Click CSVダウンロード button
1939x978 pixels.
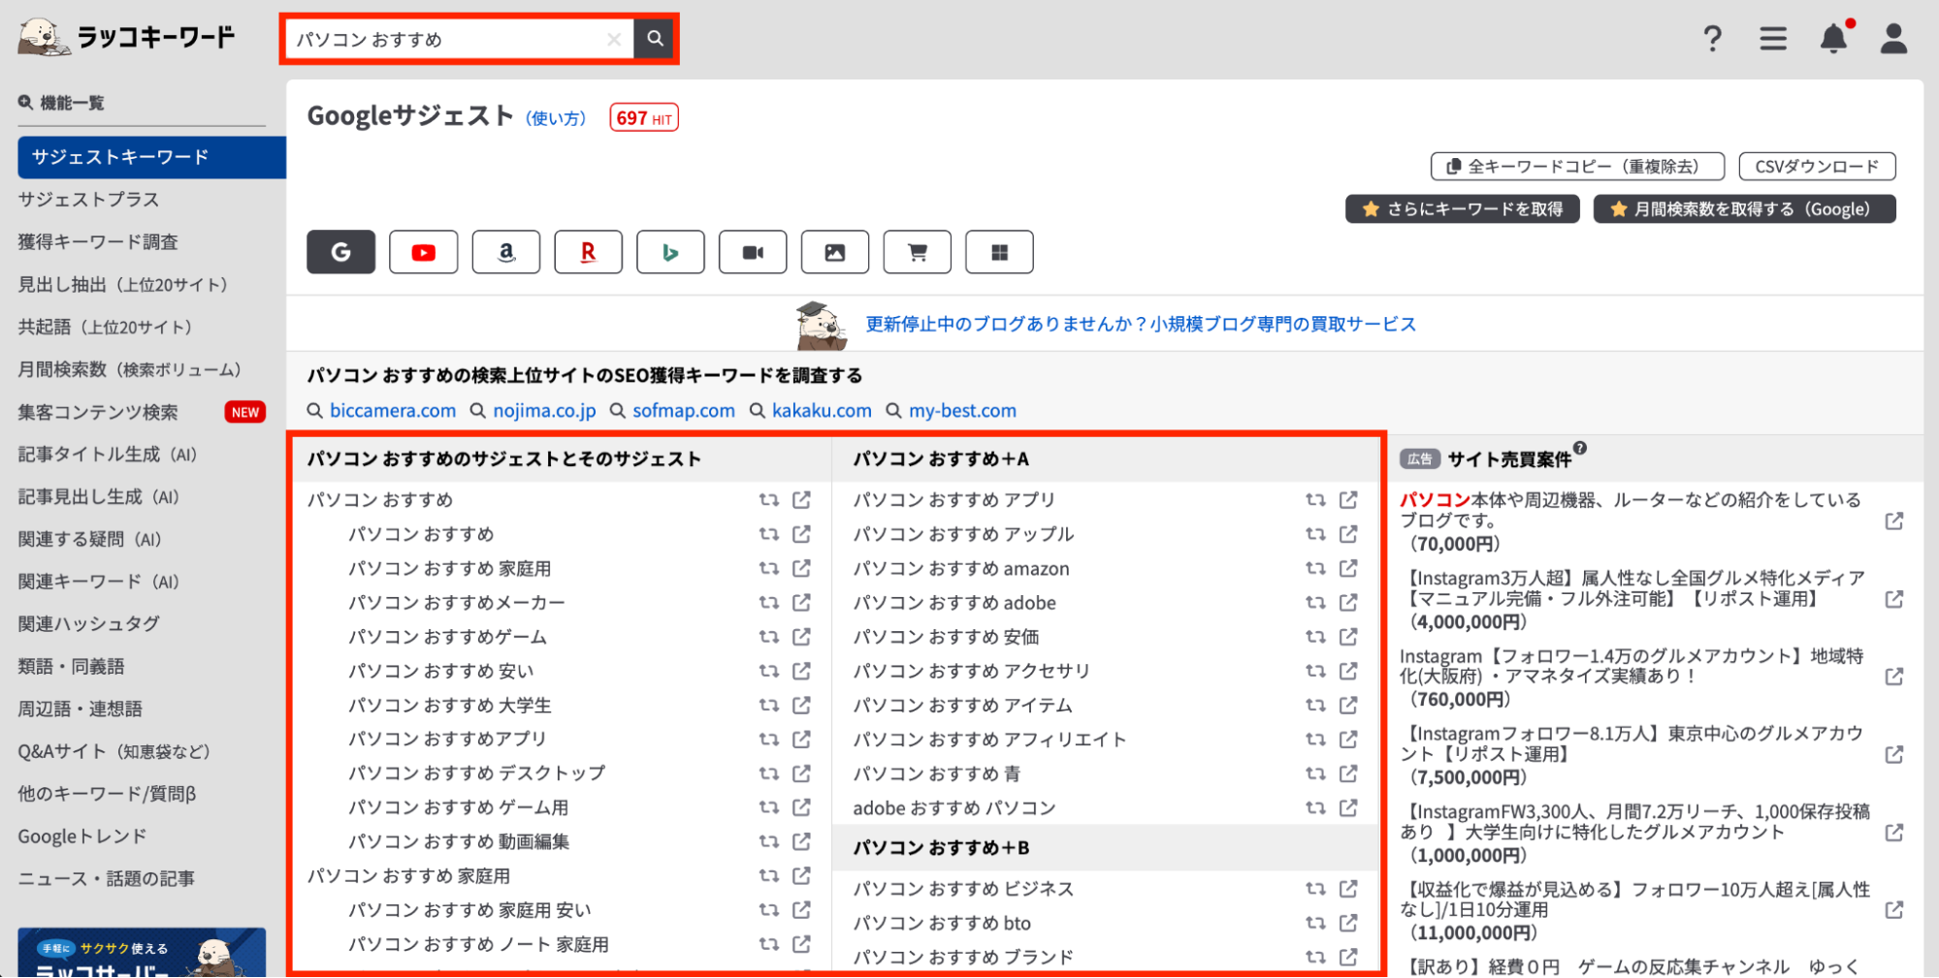[1817, 167]
